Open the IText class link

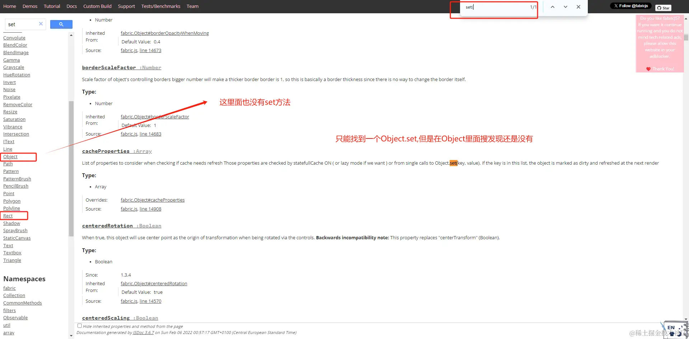(x=9, y=141)
